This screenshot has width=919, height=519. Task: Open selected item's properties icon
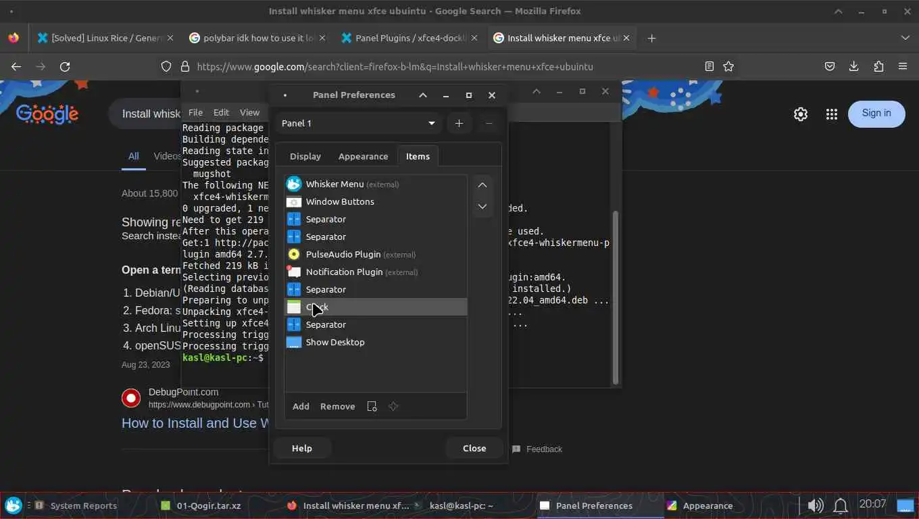click(x=372, y=406)
